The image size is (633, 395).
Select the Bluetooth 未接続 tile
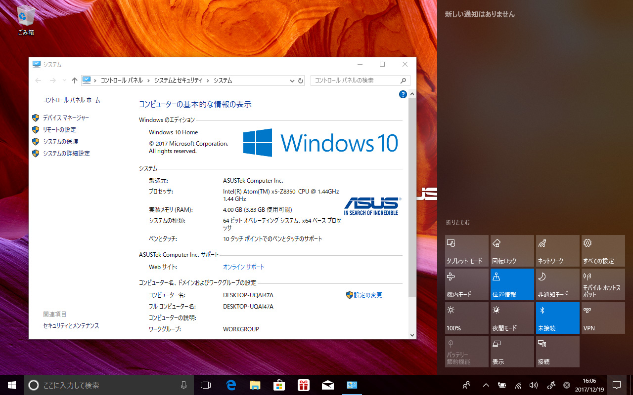[x=557, y=317]
